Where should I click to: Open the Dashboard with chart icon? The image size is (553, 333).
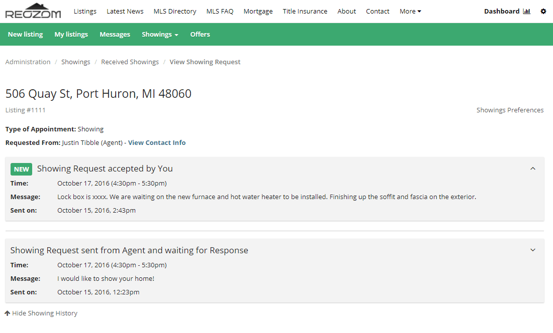pos(507,12)
